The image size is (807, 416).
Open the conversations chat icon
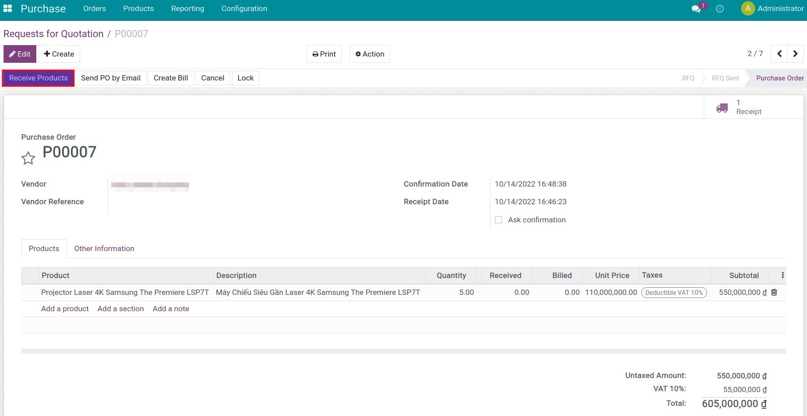[696, 9]
